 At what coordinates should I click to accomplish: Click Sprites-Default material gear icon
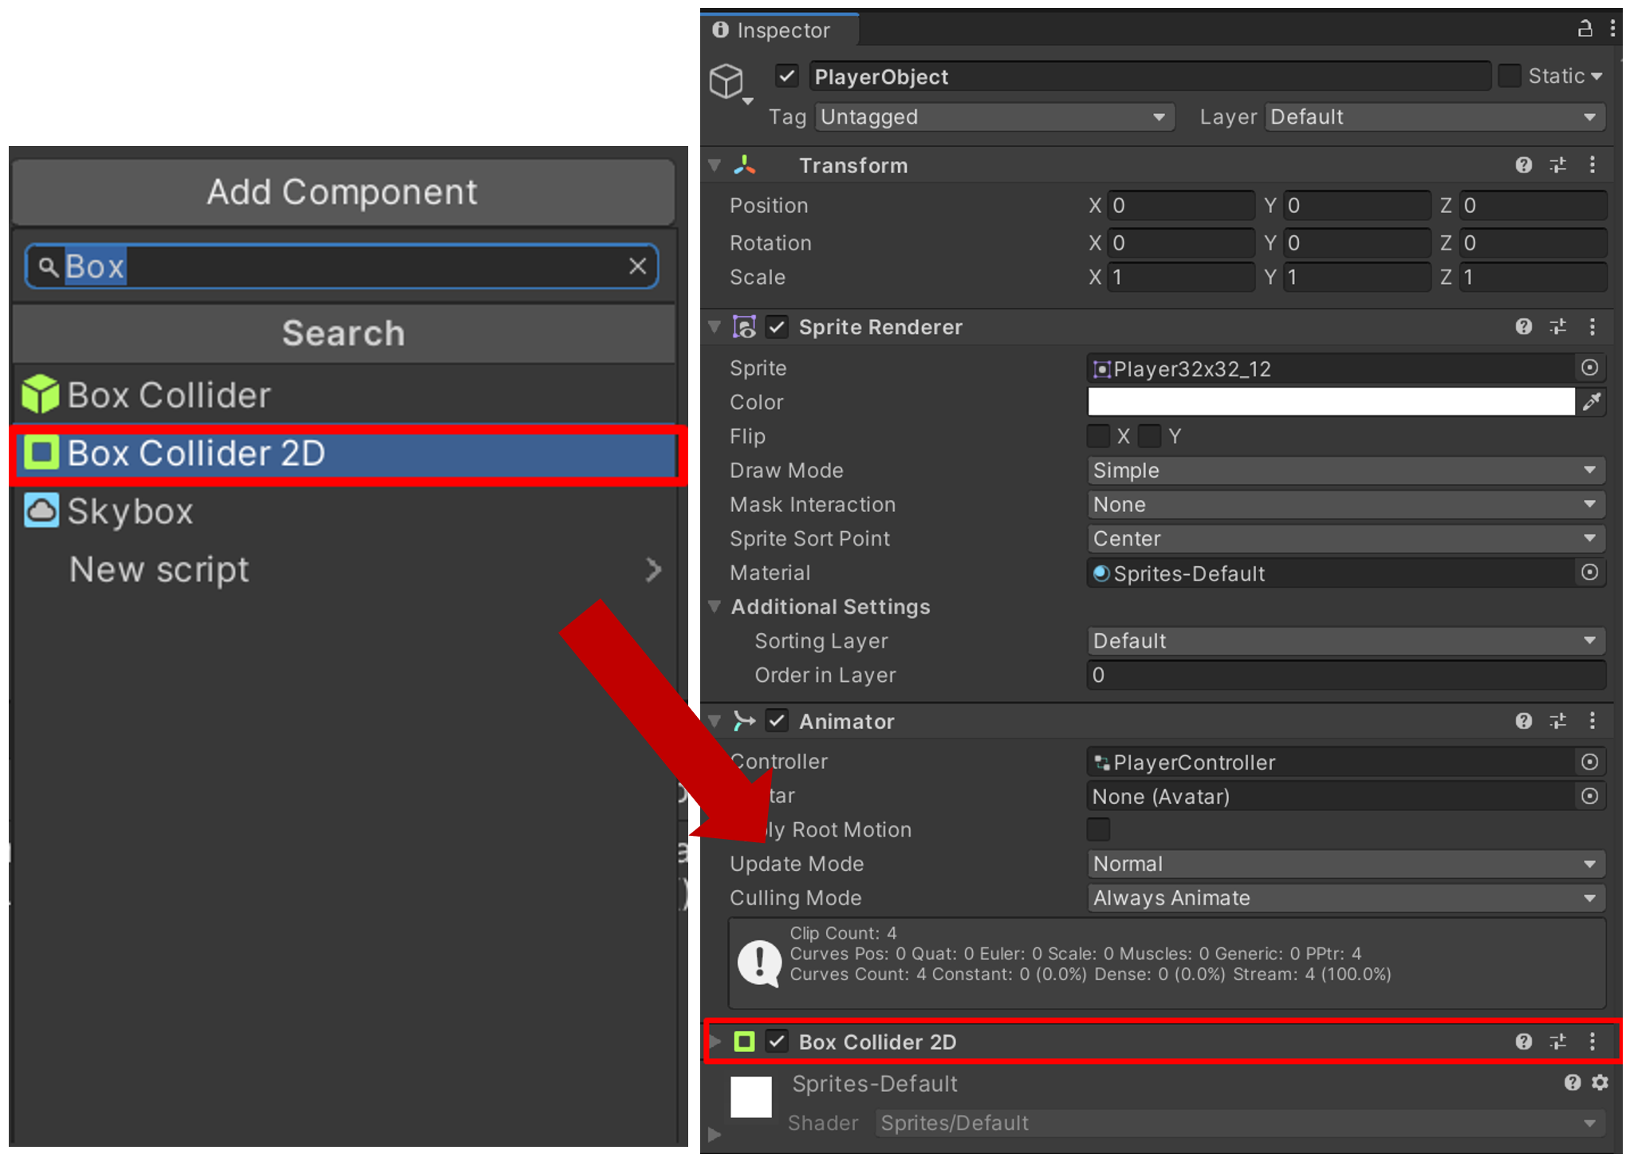pos(1600,1082)
